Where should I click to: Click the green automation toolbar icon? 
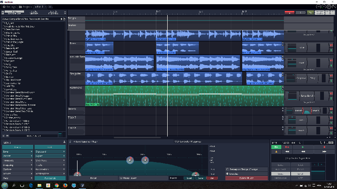coord(310,13)
